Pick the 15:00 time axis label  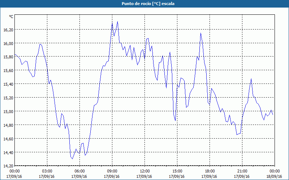coord(177,171)
